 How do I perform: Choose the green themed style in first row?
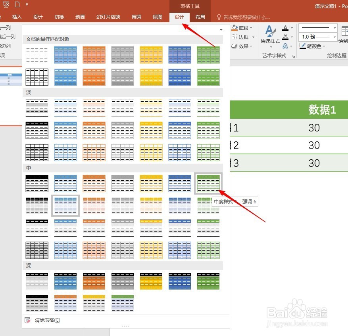click(208, 55)
